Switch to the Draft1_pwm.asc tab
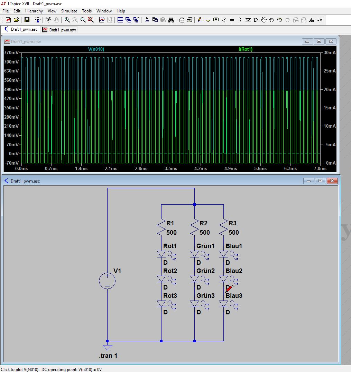Screen dimensions: 351x372 click(x=21, y=29)
